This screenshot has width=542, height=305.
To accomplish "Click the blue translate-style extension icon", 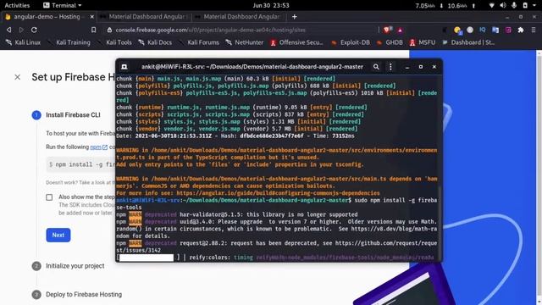I will [495, 30].
